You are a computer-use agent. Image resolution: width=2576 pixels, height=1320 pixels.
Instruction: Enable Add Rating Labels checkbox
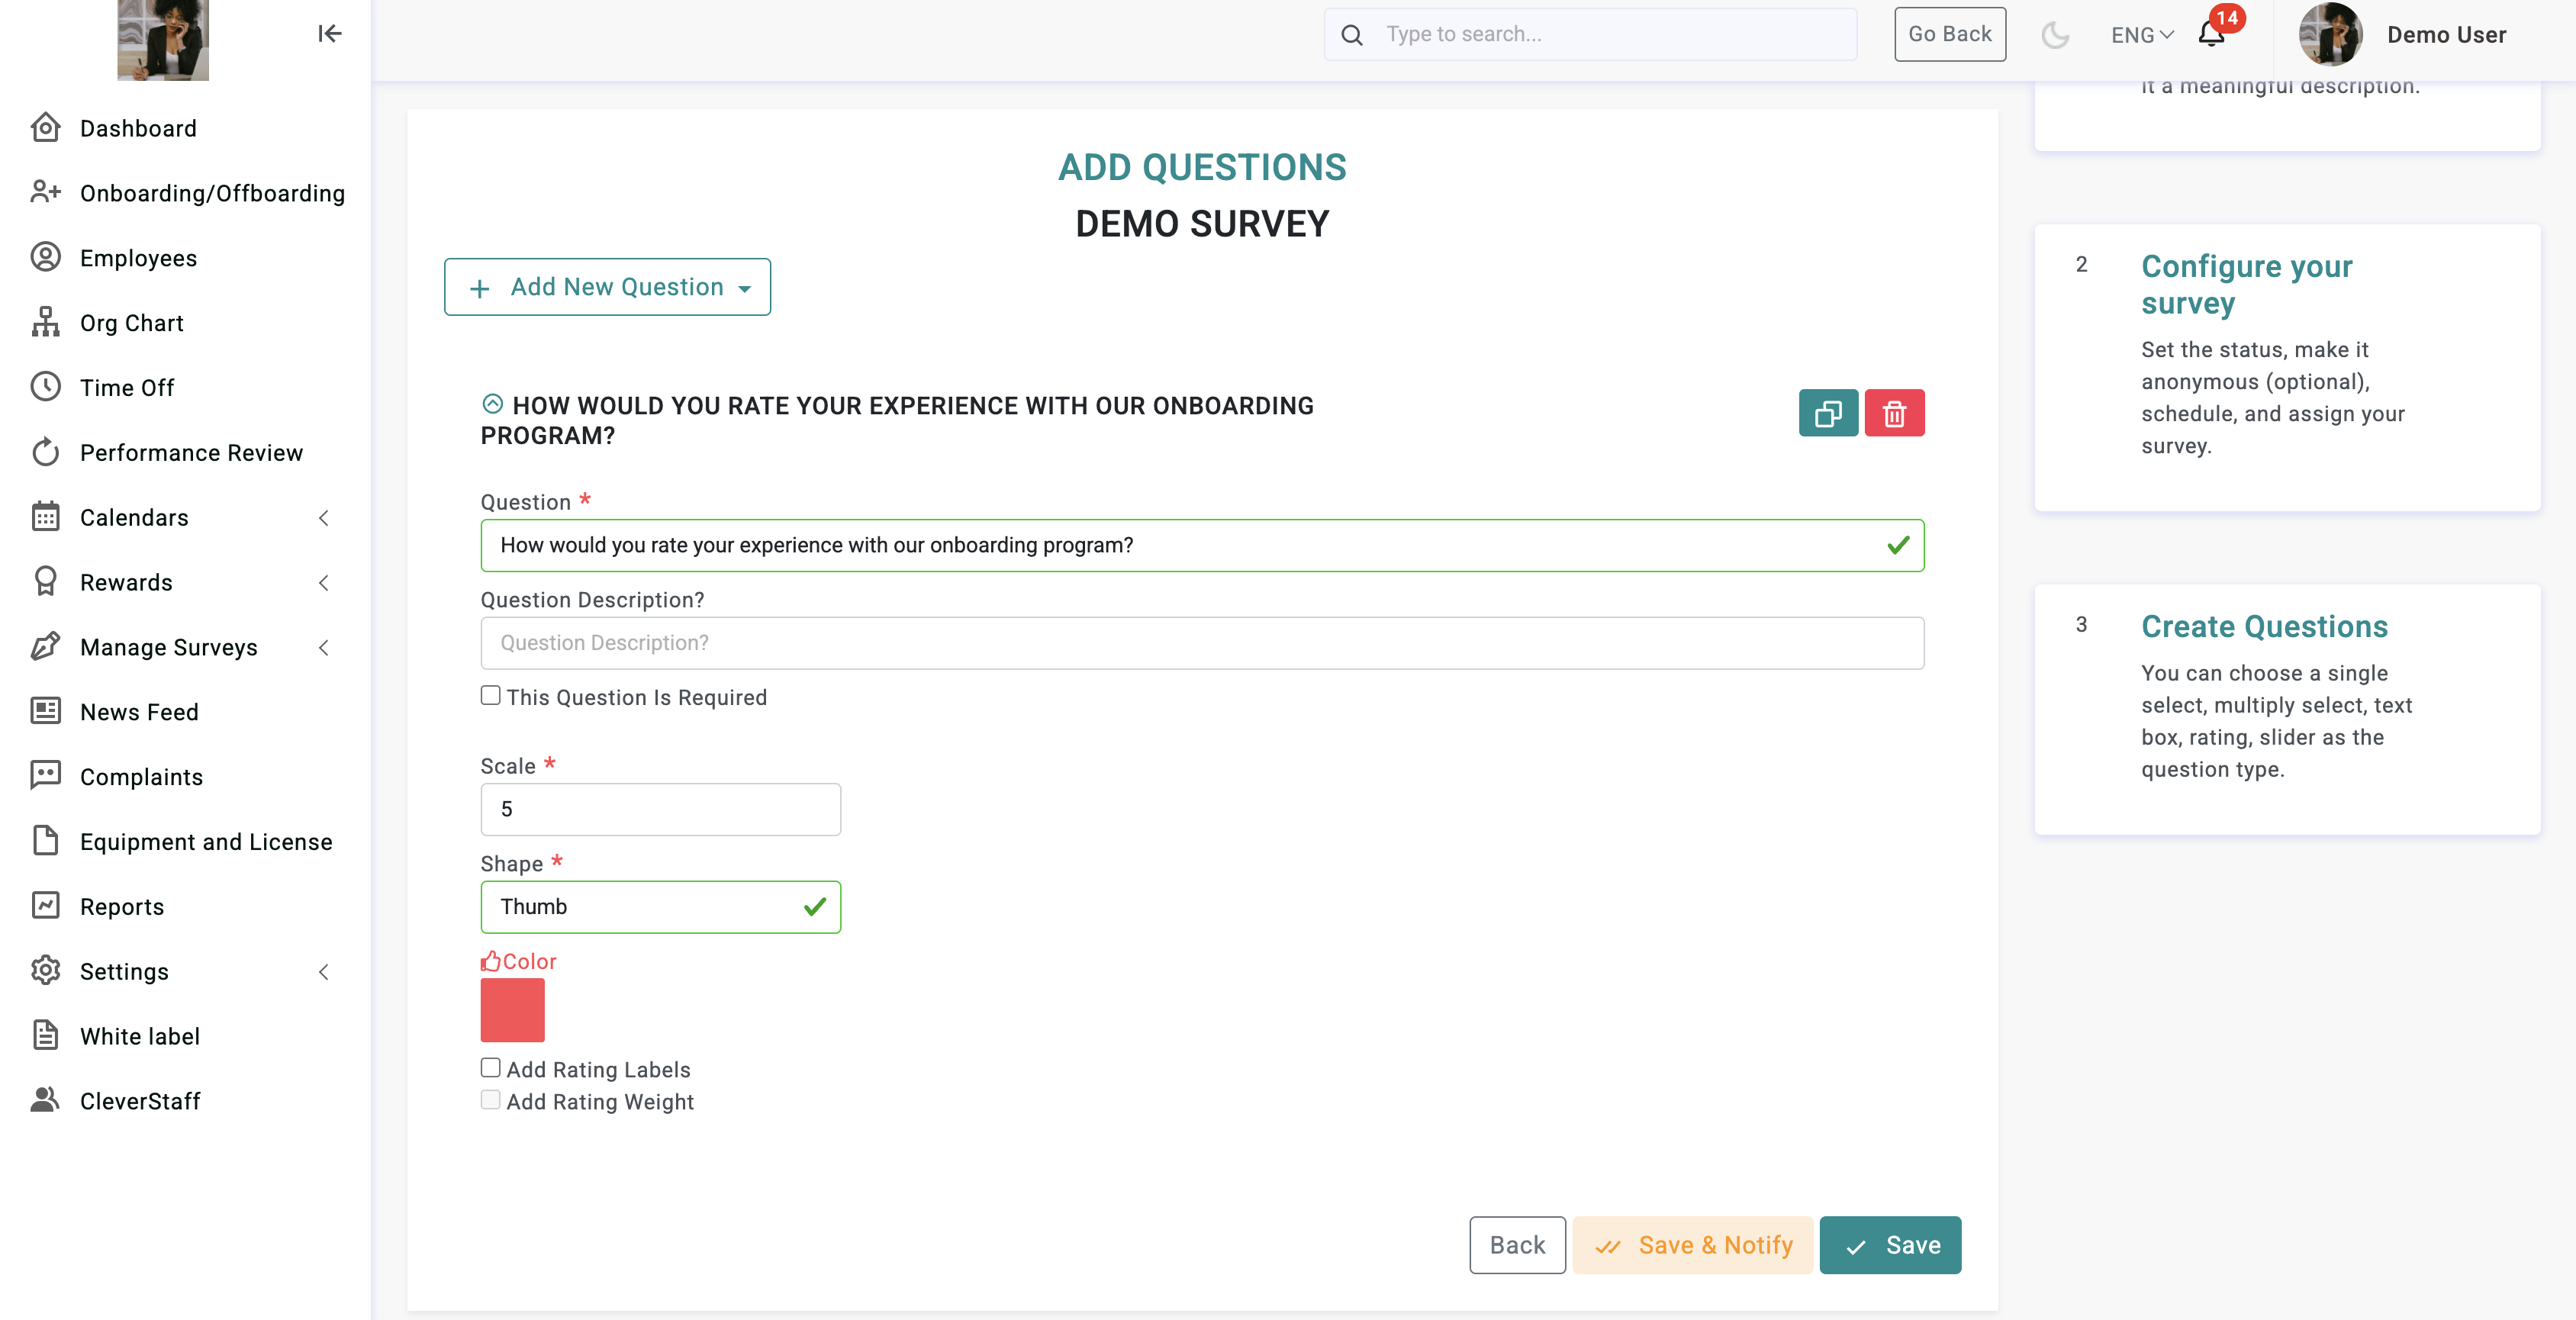(x=490, y=1068)
